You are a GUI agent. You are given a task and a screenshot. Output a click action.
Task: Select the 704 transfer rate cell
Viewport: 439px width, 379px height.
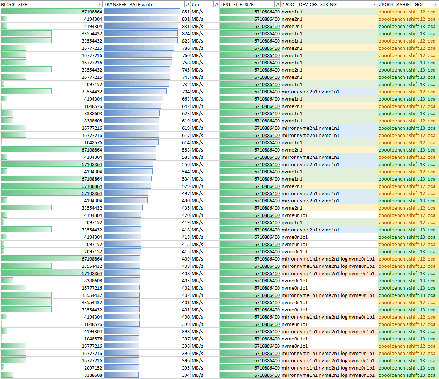pyautogui.click(x=147, y=92)
